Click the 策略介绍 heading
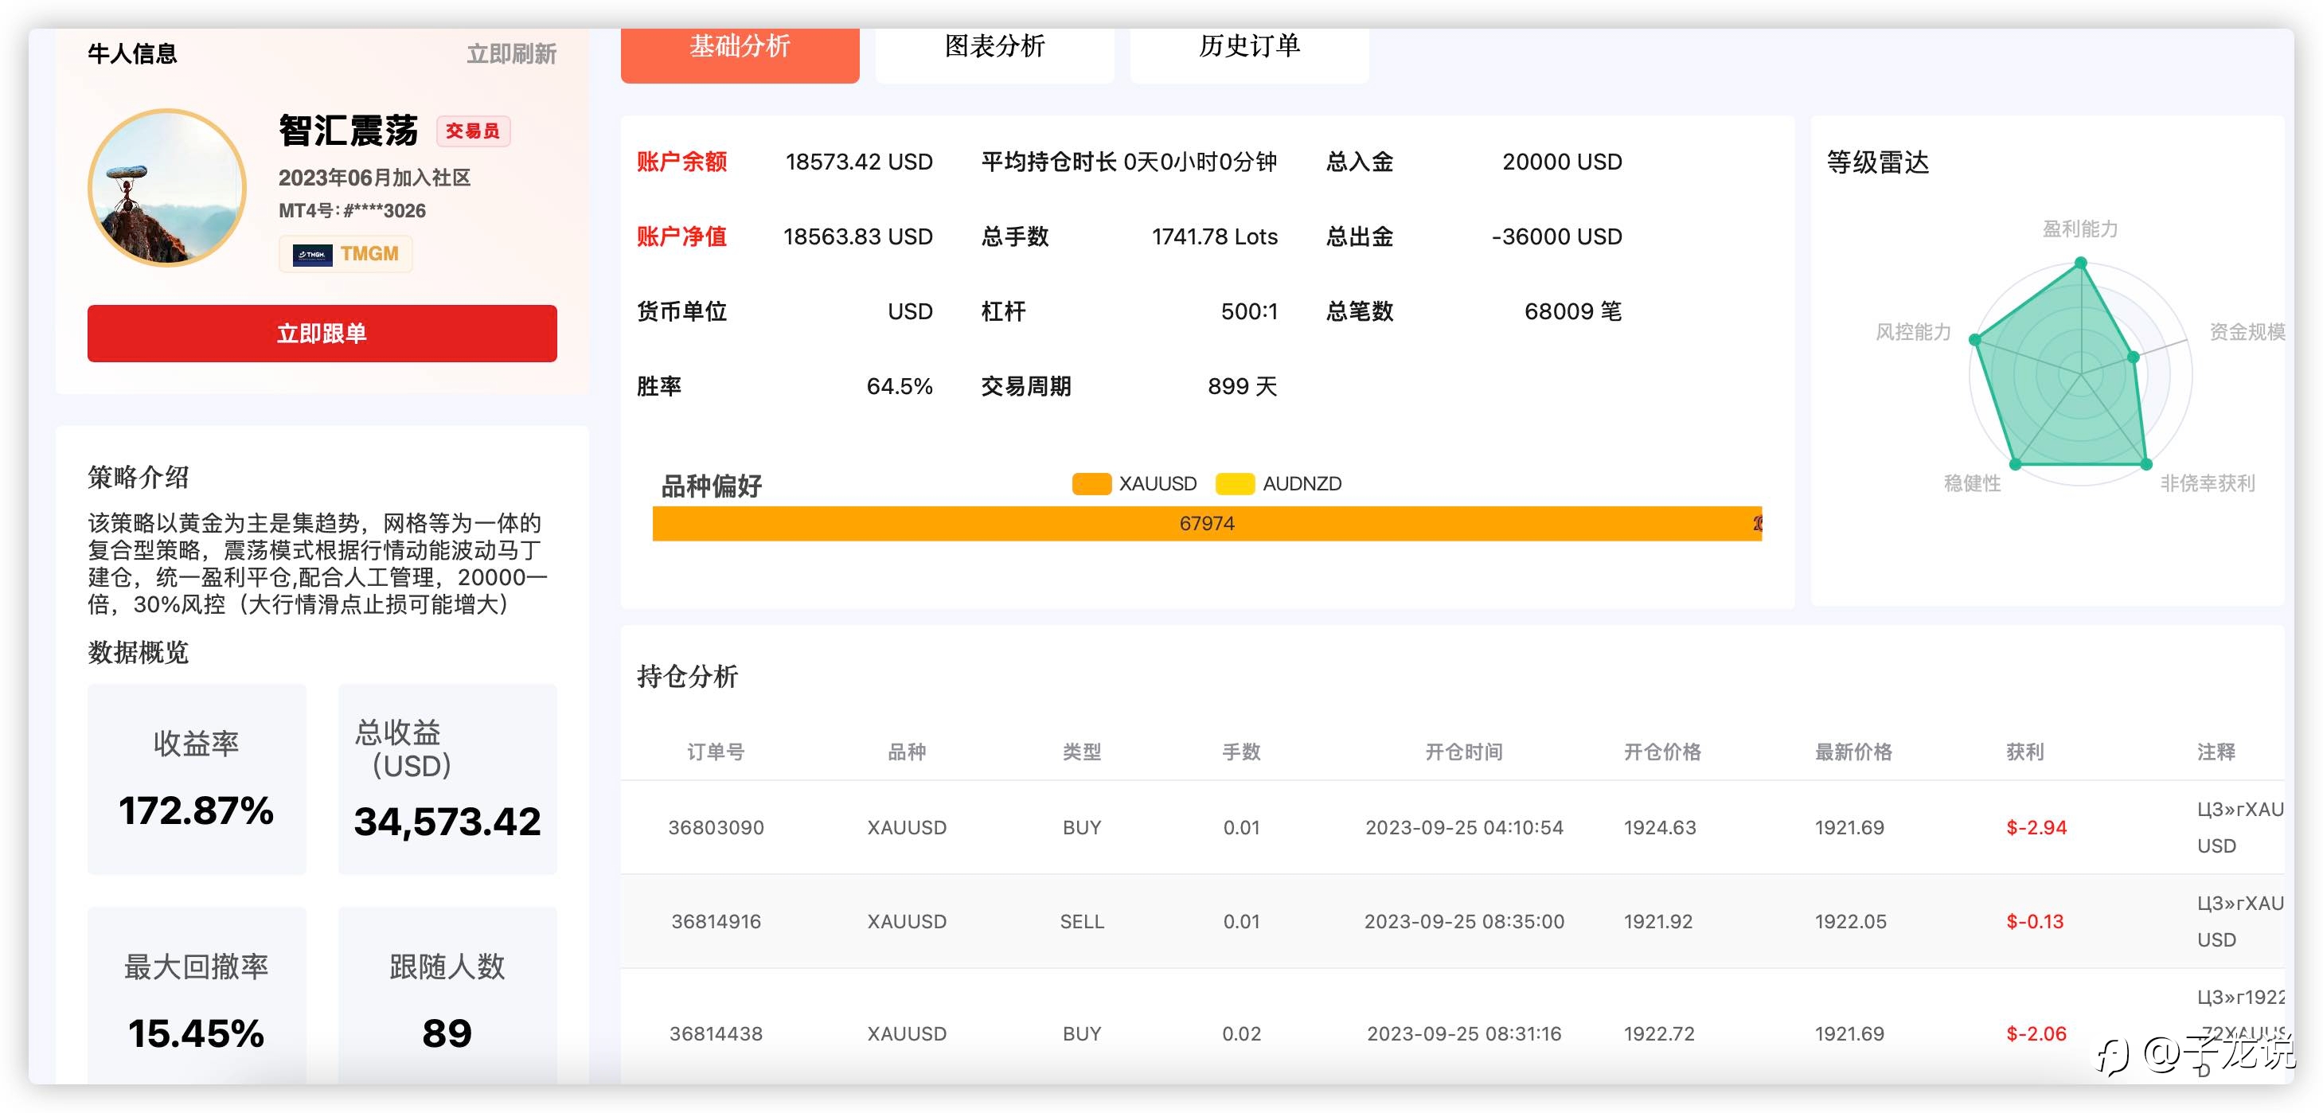The image size is (2323, 1113). pos(138,477)
